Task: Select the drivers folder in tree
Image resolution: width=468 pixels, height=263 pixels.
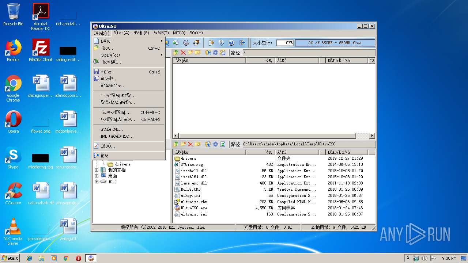Action: coord(119,164)
